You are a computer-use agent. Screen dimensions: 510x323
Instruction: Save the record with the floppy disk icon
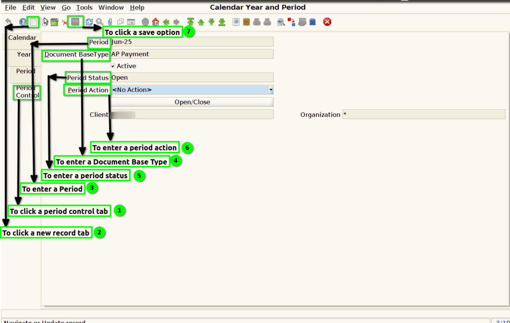coord(75,22)
